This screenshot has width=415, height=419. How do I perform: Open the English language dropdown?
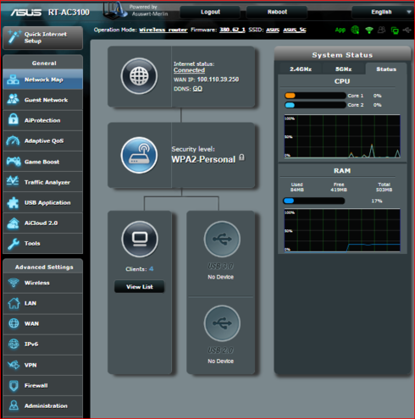coord(383,12)
